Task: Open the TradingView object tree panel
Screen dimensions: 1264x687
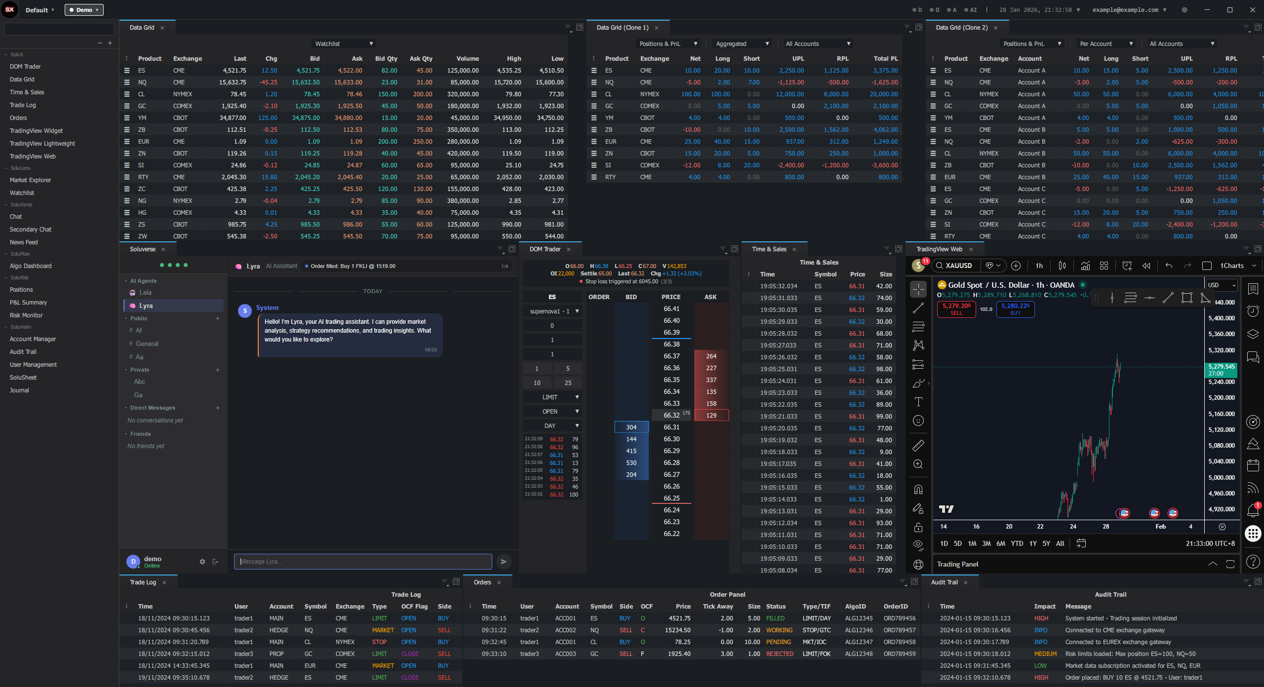Action: tap(1253, 334)
